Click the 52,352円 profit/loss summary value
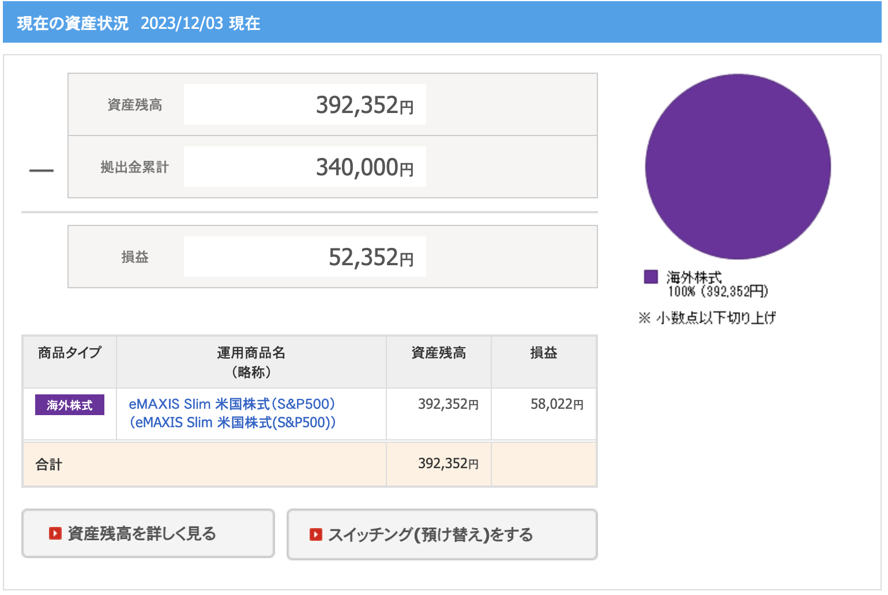This screenshot has width=888, height=595. 371,257
